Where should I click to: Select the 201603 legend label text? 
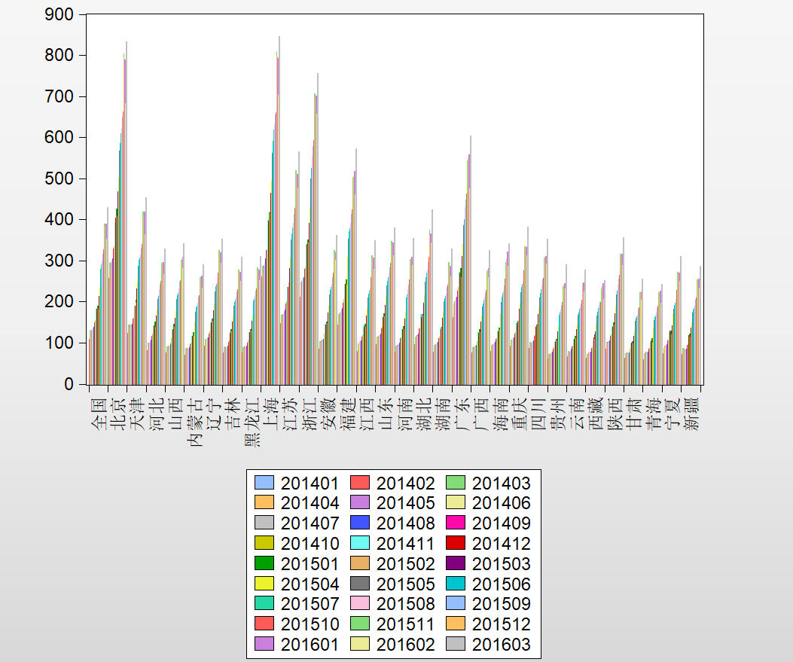[x=501, y=645]
